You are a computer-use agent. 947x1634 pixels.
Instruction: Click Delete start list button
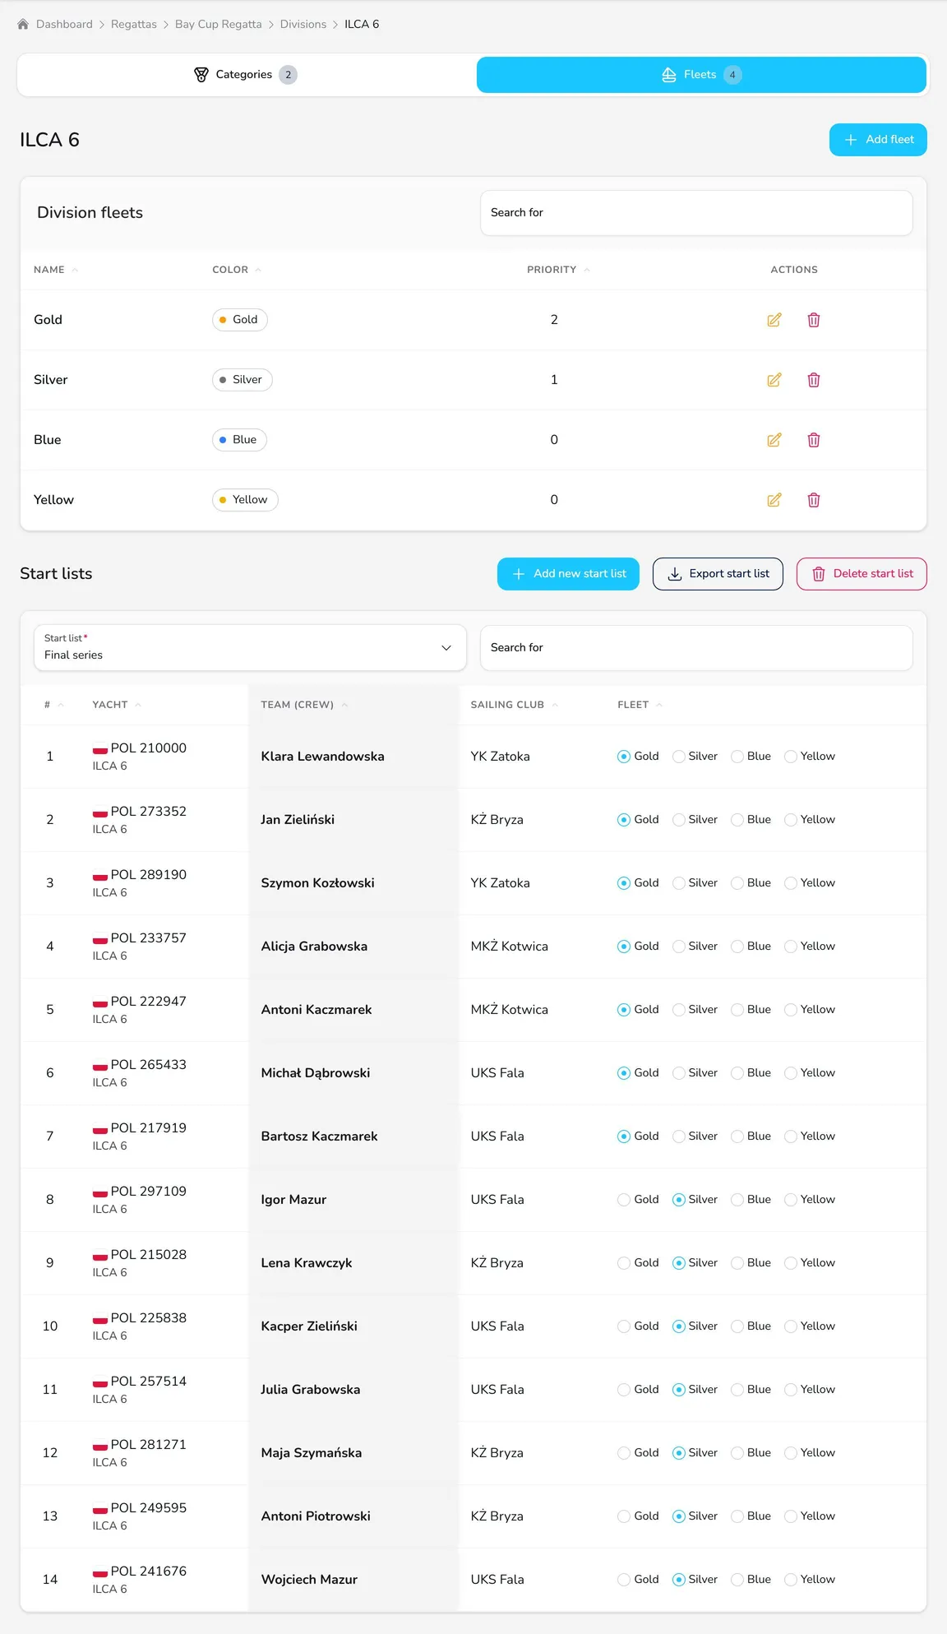click(x=862, y=574)
